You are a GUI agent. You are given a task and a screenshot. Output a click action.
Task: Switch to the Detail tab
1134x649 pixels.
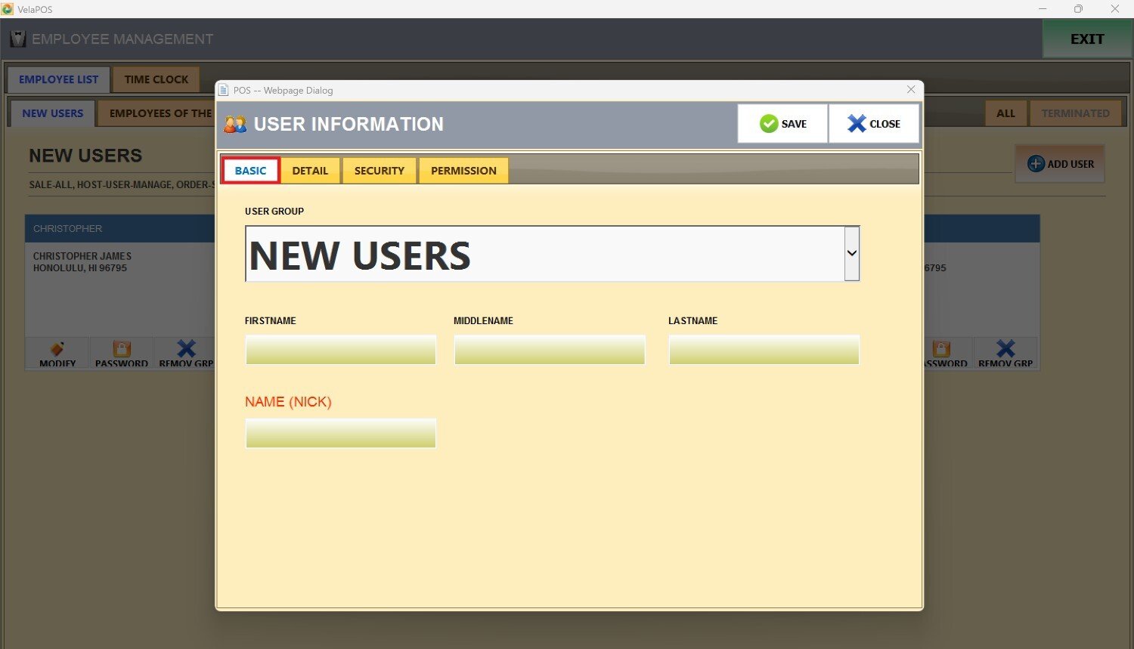point(310,171)
